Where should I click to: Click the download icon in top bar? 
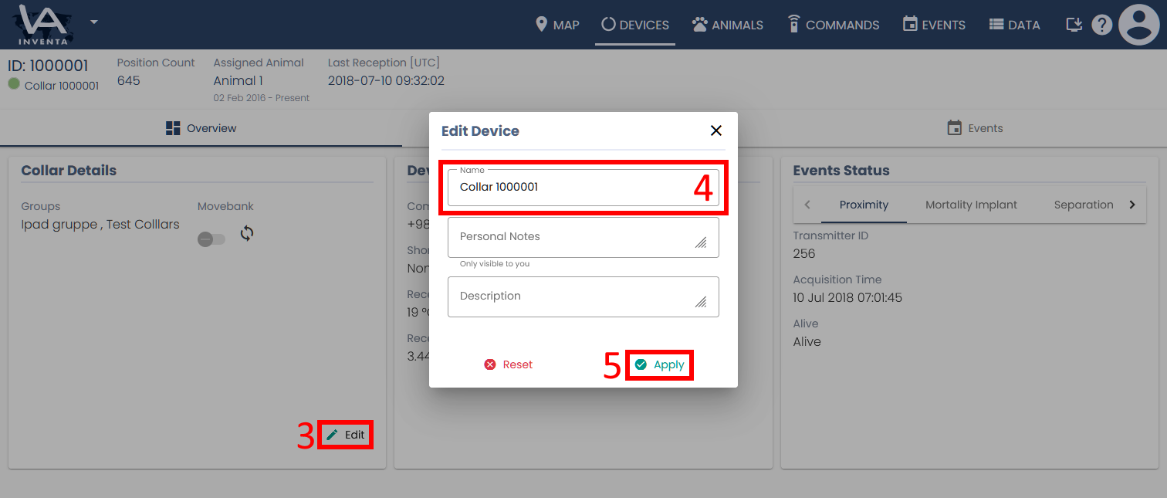(x=1074, y=25)
